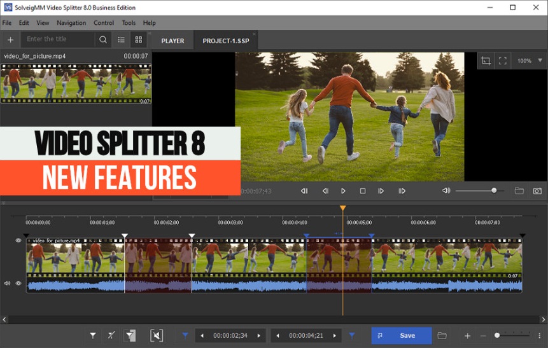
Task: Adjust the player volume slider
Action: [x=494, y=191]
